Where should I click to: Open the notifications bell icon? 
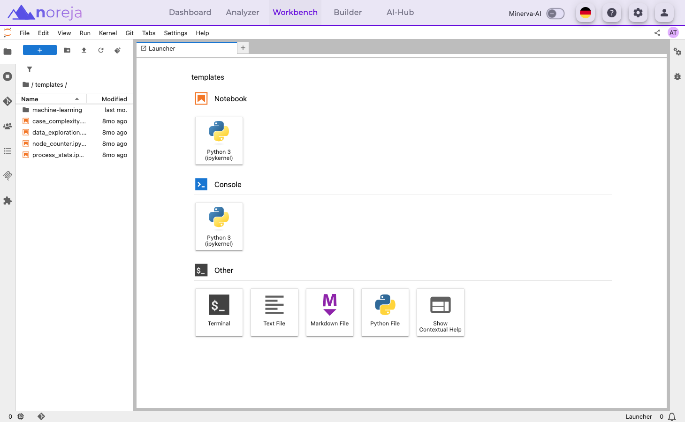(672, 416)
